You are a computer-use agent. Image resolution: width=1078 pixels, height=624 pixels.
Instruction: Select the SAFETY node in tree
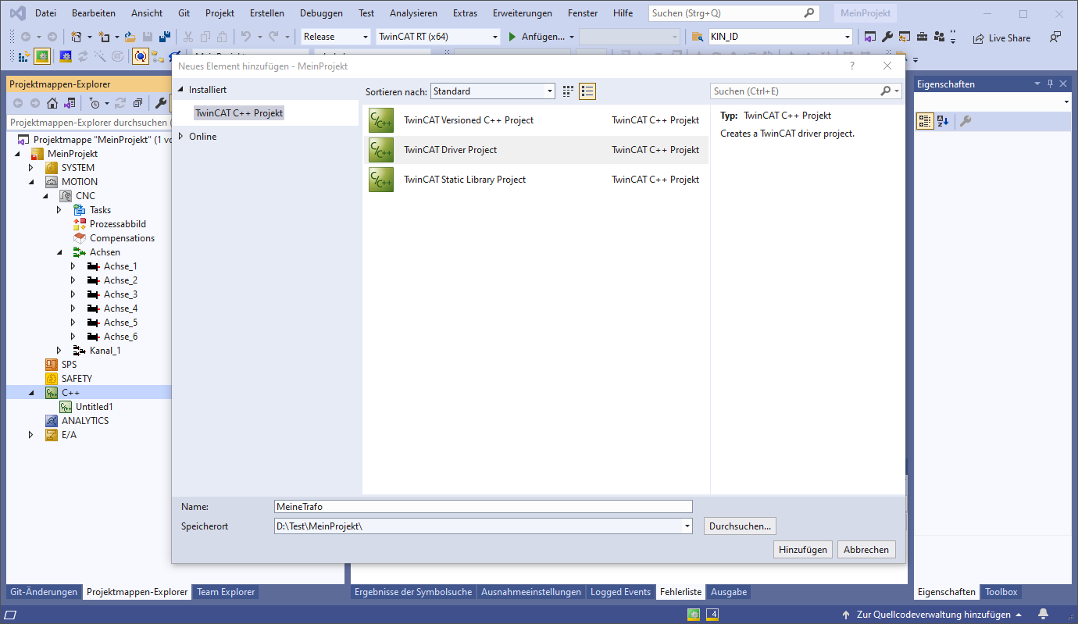(77, 379)
